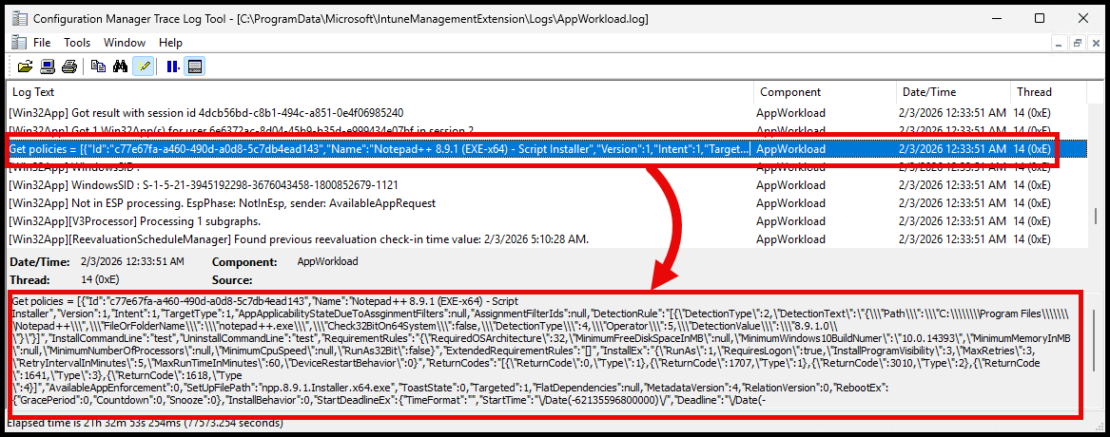Open the File menu
Screen dimensions: 1110x437
tap(42, 43)
